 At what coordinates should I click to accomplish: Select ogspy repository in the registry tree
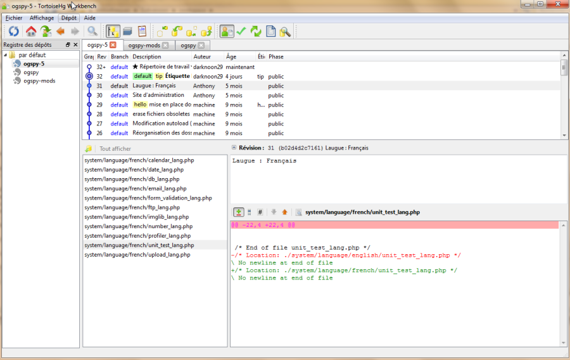click(x=31, y=72)
